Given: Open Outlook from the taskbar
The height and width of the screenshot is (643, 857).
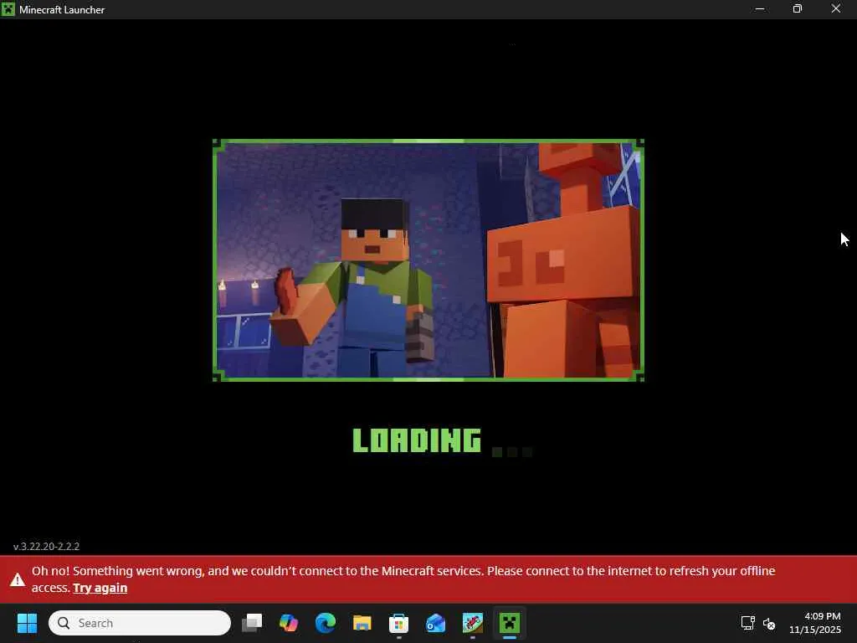Looking at the screenshot, I should click(435, 623).
